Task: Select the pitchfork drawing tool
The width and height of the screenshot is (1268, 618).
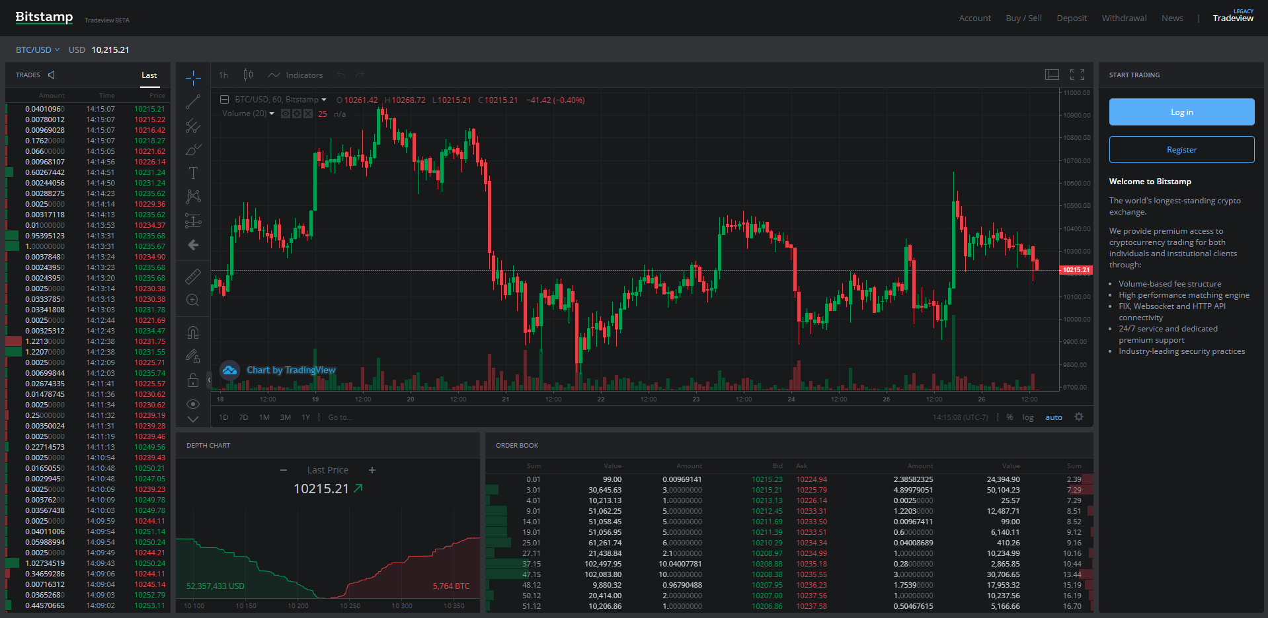Action: click(193, 125)
